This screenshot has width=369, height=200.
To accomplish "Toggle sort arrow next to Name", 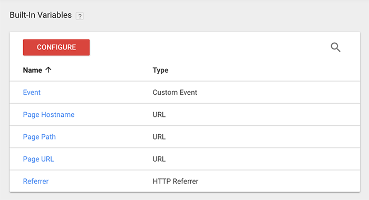I will pyautogui.click(x=48, y=70).
